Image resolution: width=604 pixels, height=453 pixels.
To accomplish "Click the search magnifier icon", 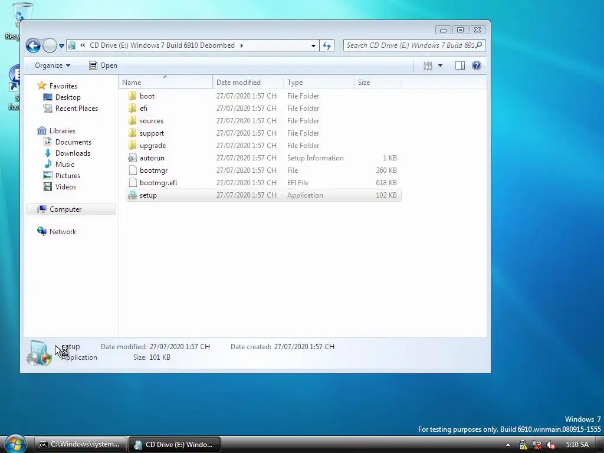I will point(479,45).
